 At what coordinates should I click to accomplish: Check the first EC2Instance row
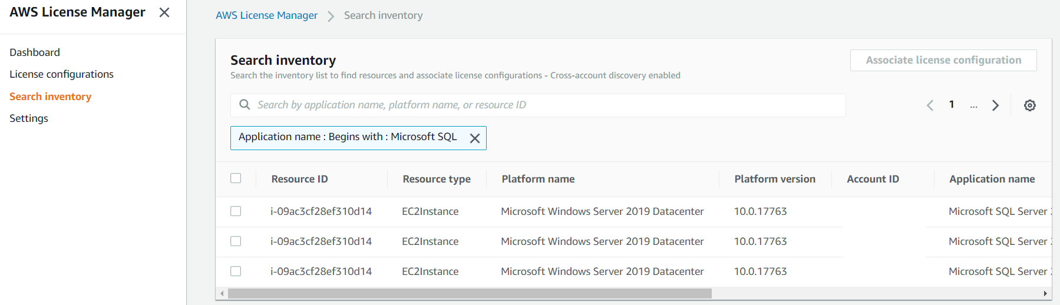pyautogui.click(x=236, y=211)
